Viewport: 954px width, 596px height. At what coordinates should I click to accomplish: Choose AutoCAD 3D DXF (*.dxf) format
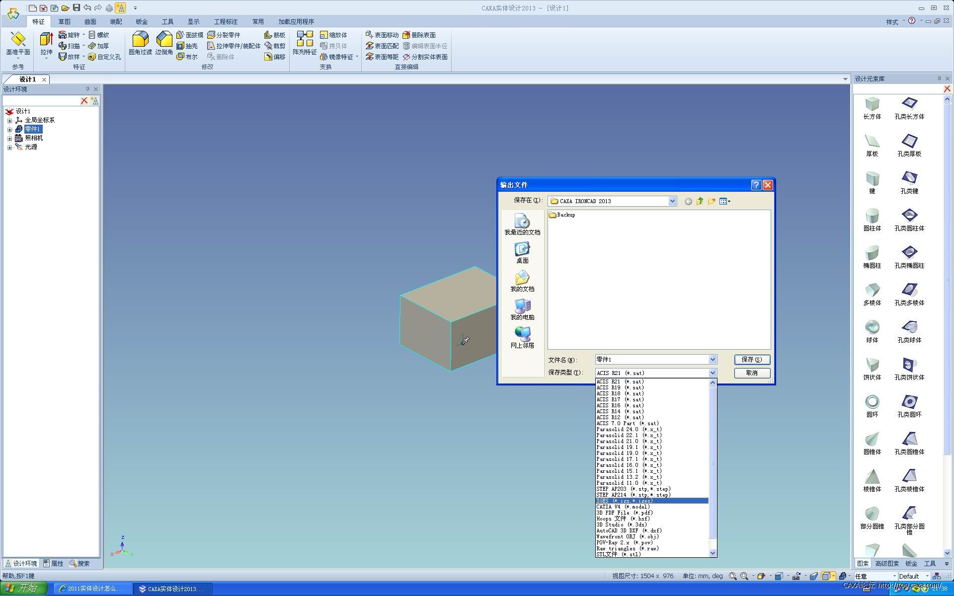[652, 530]
